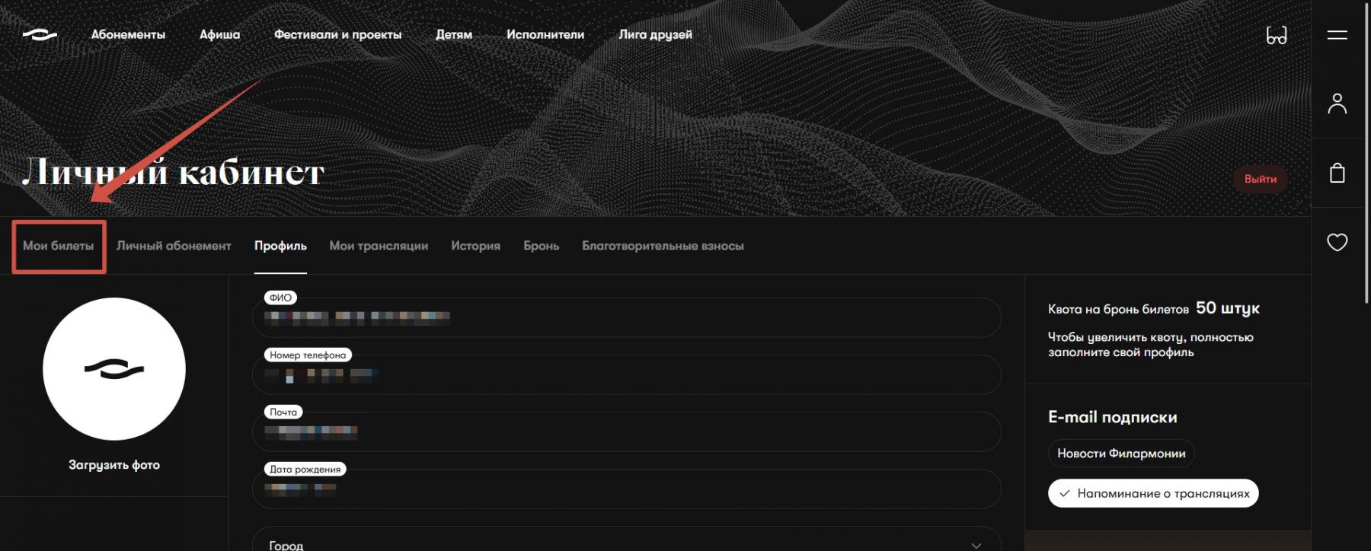Switch to the Мои билеты tab
The image size is (1371, 551).
pos(59,246)
